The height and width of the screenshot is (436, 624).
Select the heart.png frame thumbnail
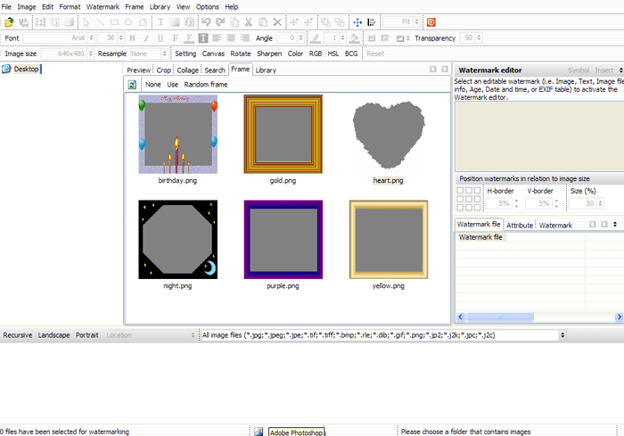[389, 135]
